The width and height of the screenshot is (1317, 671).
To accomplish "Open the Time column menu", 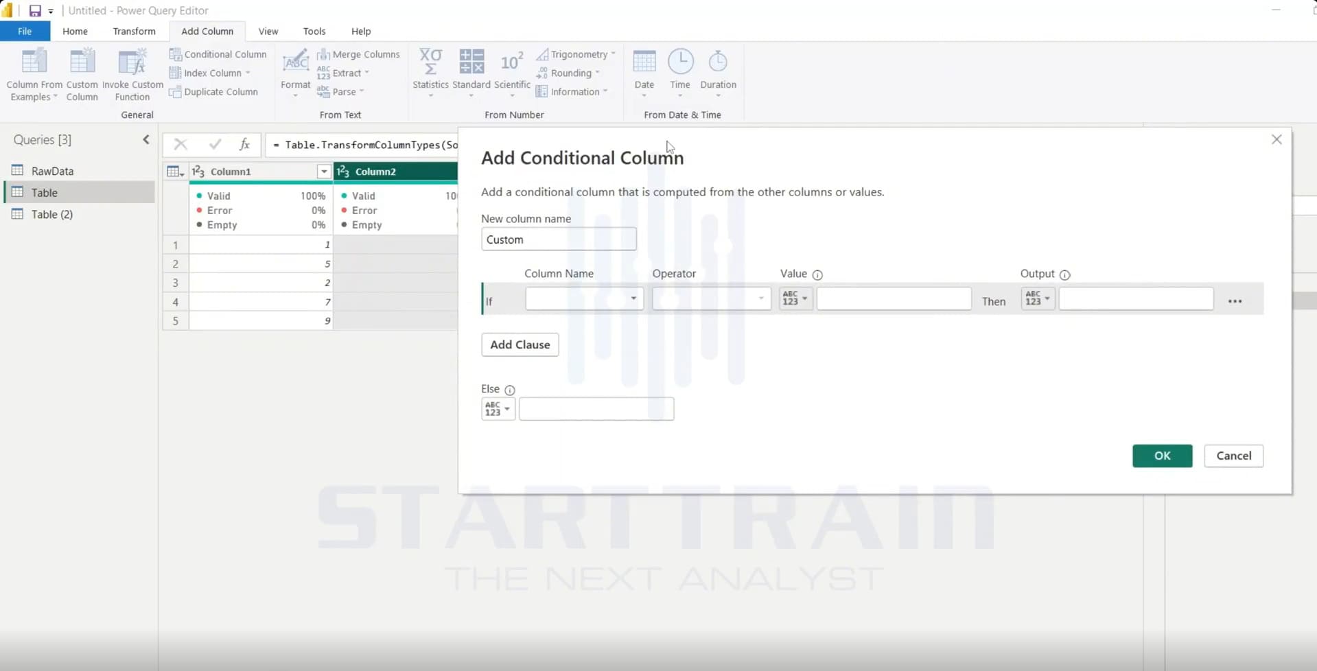I will tap(680, 73).
